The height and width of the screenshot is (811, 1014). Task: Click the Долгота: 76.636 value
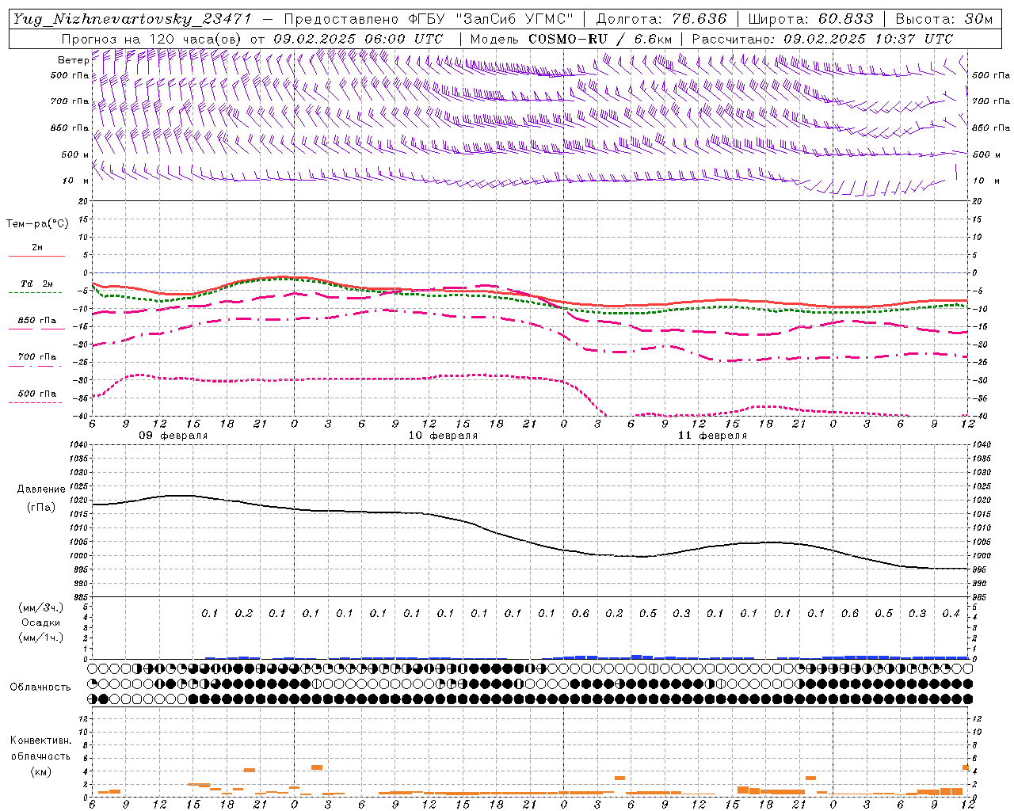coord(661,19)
